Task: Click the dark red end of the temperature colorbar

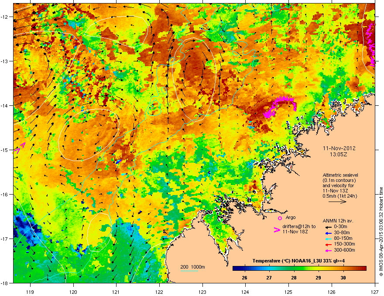Action: pyautogui.click(x=363, y=269)
